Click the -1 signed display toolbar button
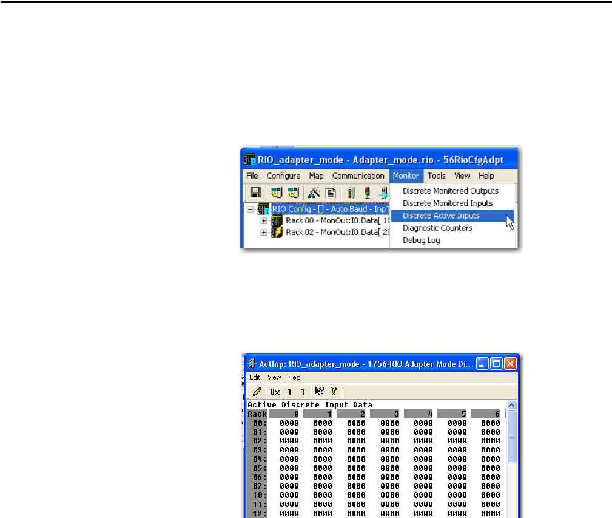Viewport: 612px width, 518px height. pyautogui.click(x=289, y=392)
